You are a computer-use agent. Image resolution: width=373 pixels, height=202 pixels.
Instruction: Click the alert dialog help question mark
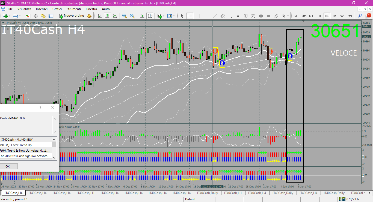click(x=40, y=108)
